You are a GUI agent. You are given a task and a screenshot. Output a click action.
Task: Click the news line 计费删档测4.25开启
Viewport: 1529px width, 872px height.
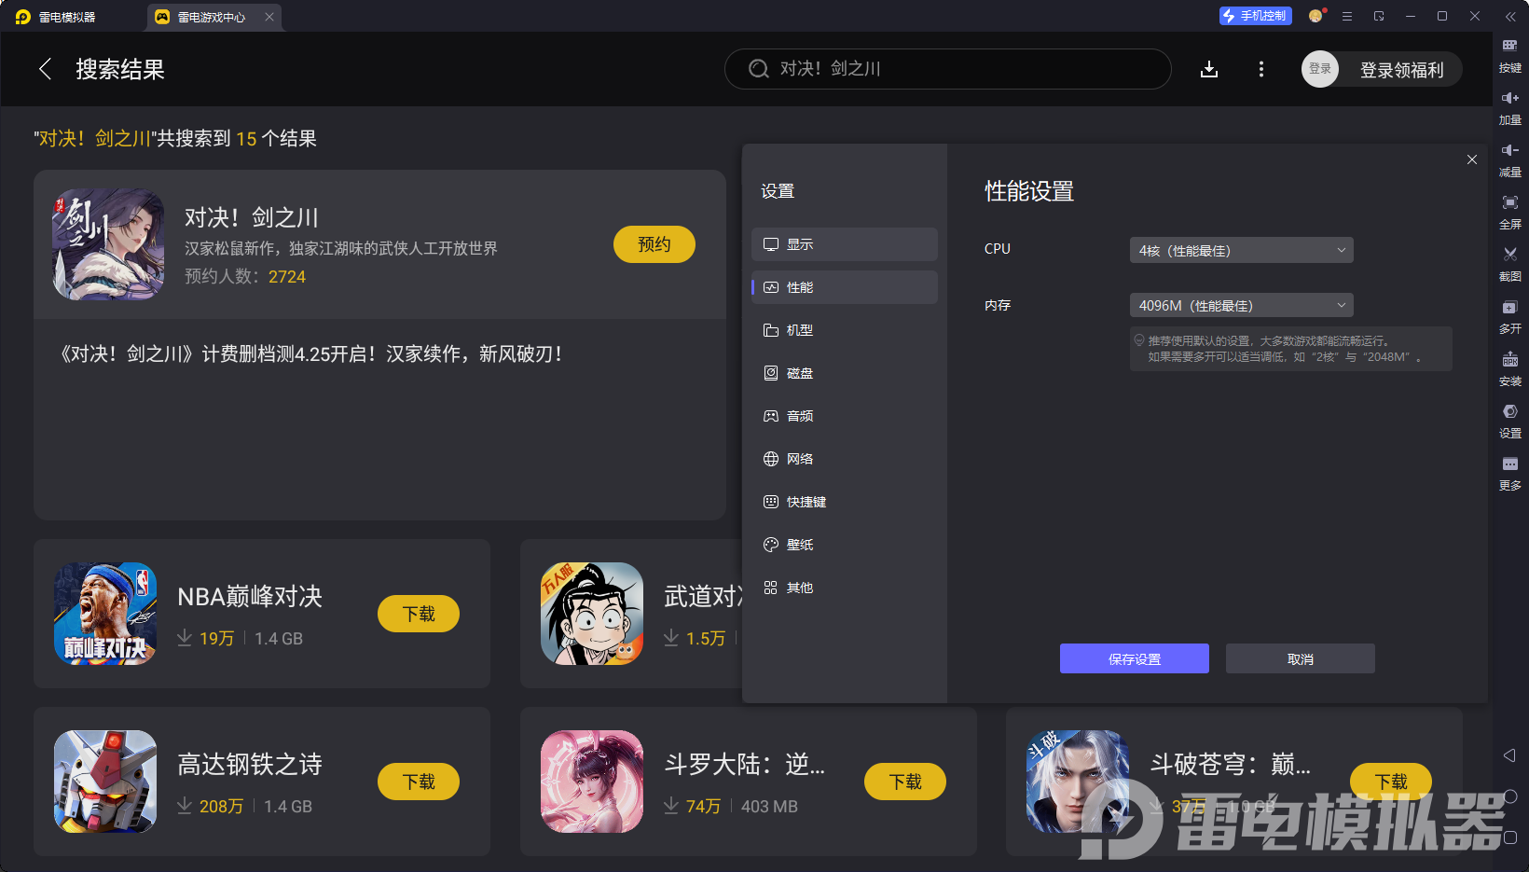tap(310, 354)
